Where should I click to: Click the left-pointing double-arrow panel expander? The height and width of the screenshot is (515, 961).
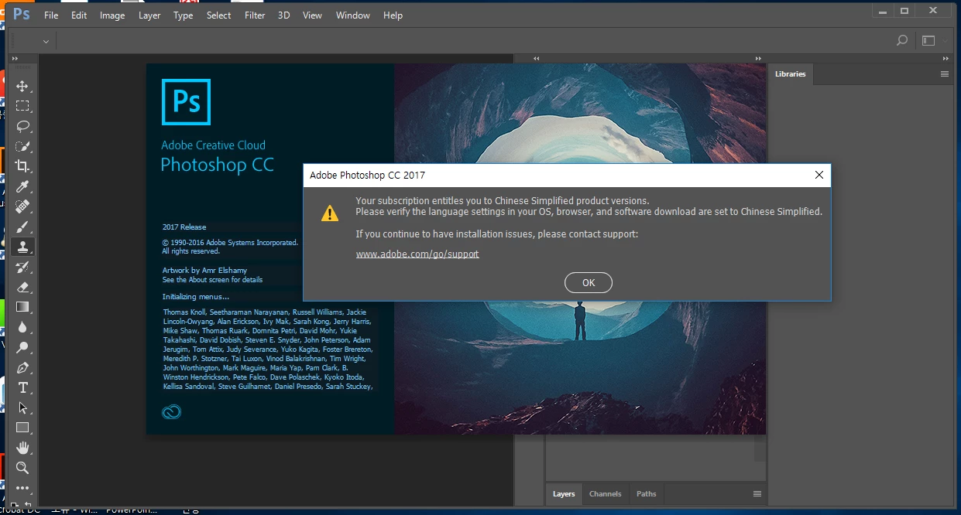537,58
